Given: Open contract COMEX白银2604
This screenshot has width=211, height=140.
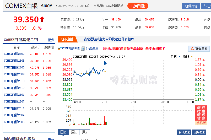Looking at the screenshot, I should 14,115.
